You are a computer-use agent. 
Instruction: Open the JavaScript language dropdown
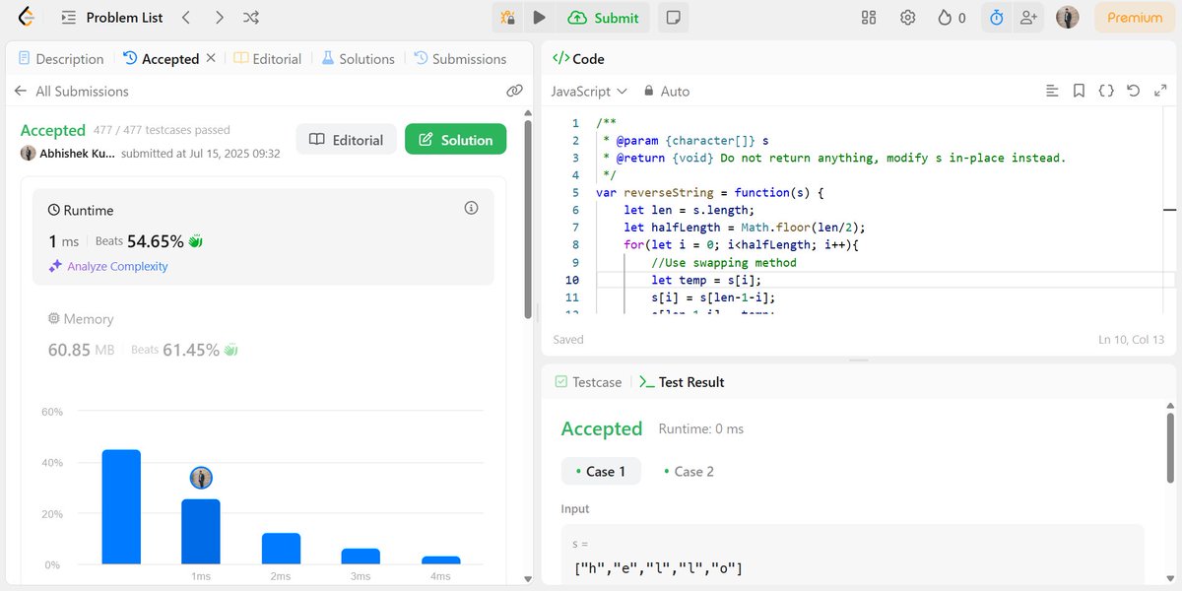588,91
